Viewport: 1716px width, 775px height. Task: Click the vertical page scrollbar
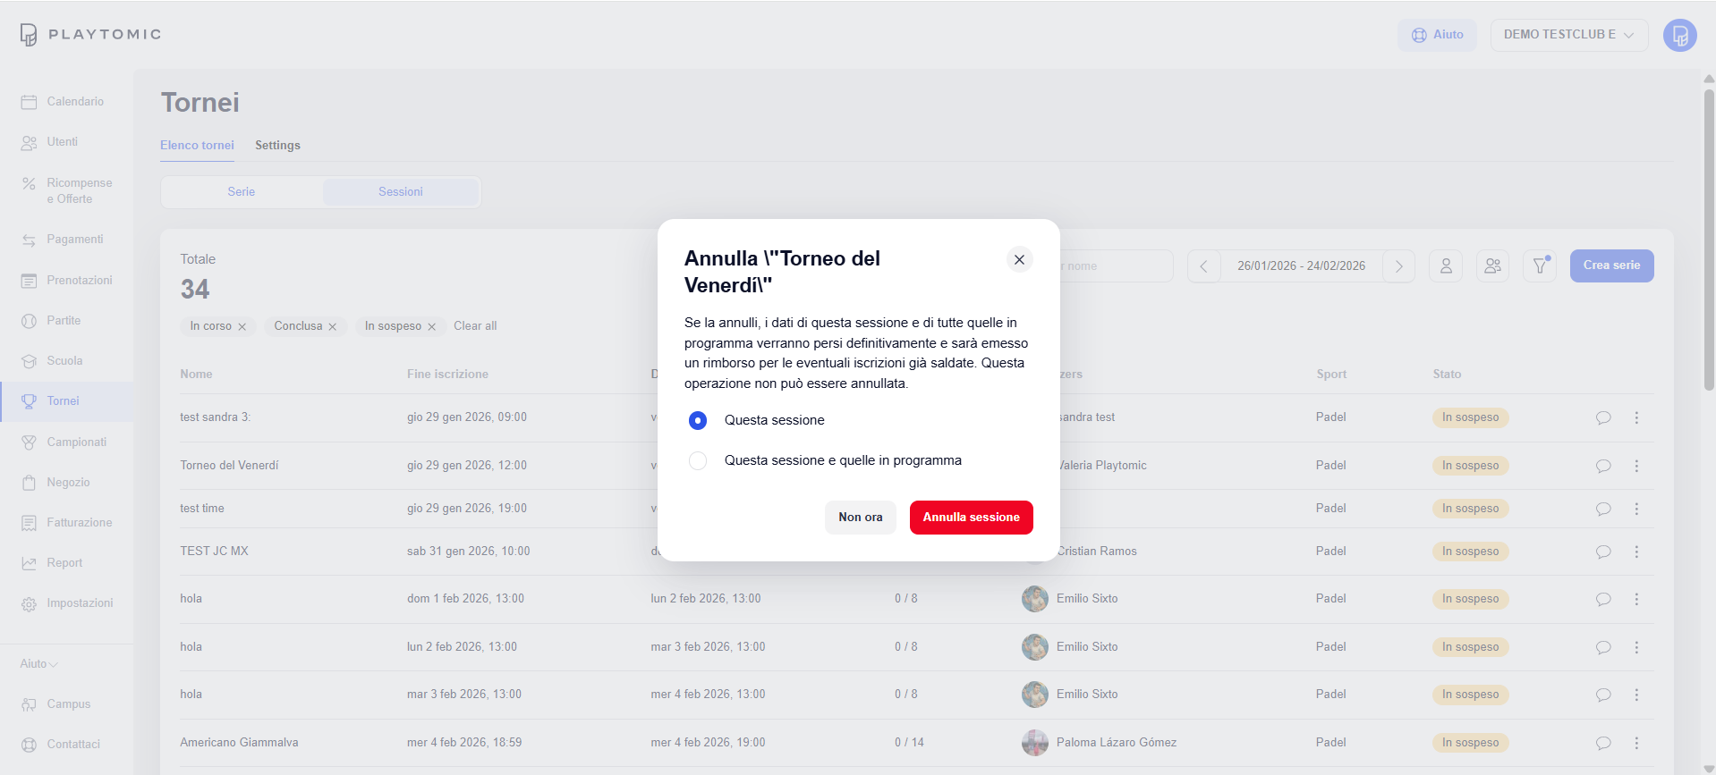pyautogui.click(x=1709, y=241)
